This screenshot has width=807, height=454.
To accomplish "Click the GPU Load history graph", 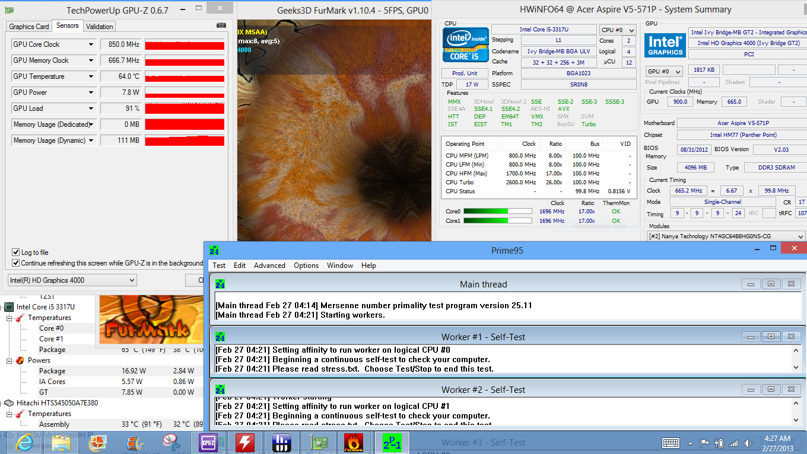I will coord(185,108).
